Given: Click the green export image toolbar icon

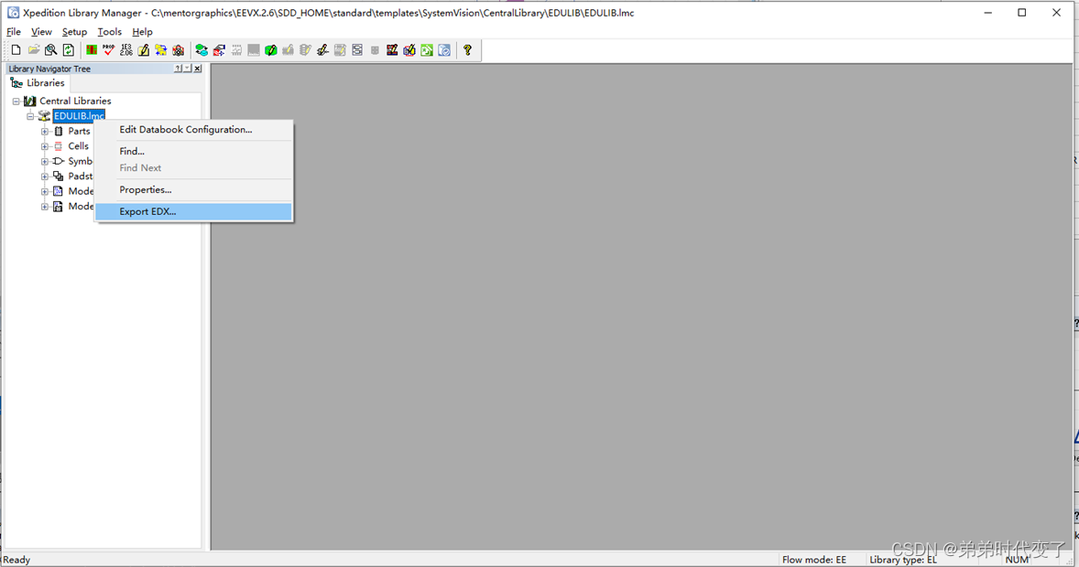Looking at the screenshot, I should 426,49.
